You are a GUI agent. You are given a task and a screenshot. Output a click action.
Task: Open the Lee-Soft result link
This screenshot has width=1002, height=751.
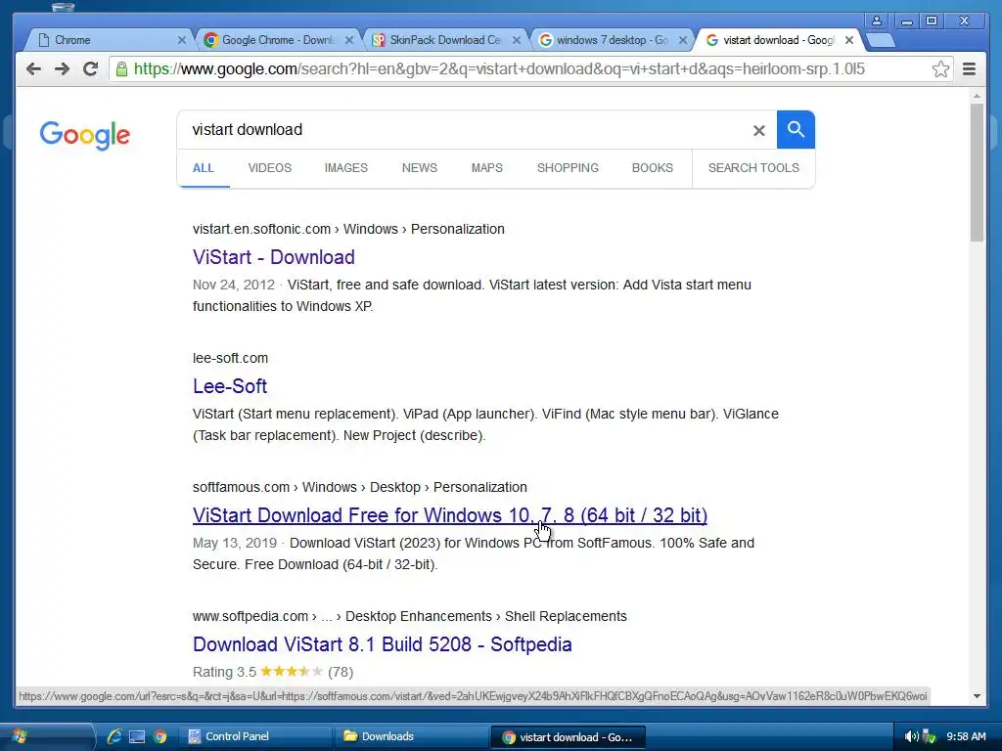[229, 386]
